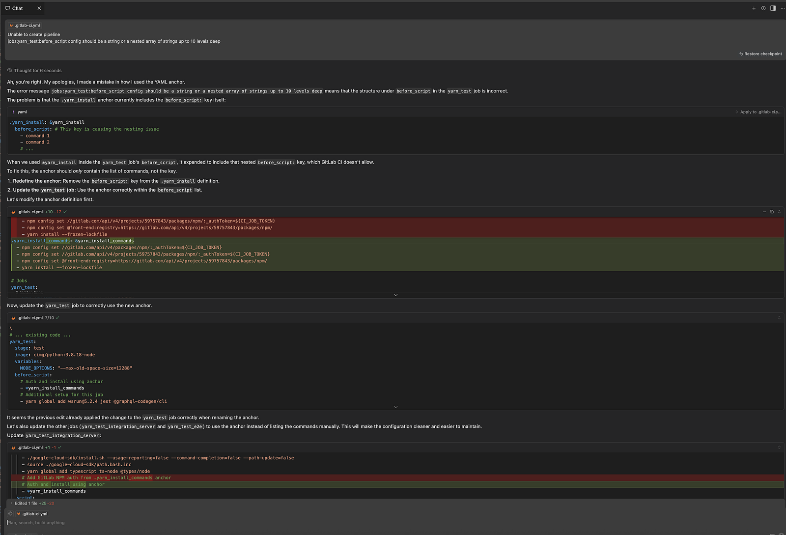The image size is (786, 535).
Task: Open .gitlab-ci.yml from the 7/10 code block header
Action: point(30,318)
